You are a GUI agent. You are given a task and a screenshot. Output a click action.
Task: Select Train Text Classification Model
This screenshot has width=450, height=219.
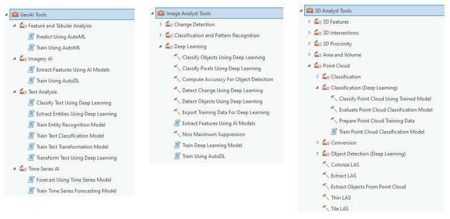[70, 135]
